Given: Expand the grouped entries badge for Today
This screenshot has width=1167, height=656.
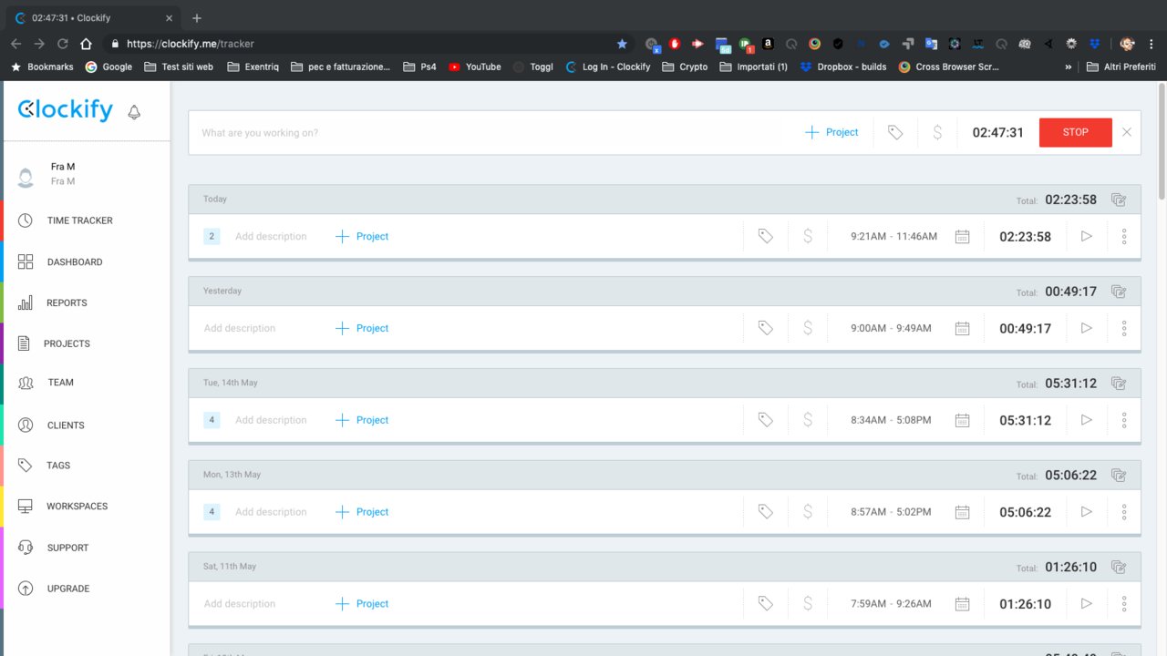Looking at the screenshot, I should 212,237.
